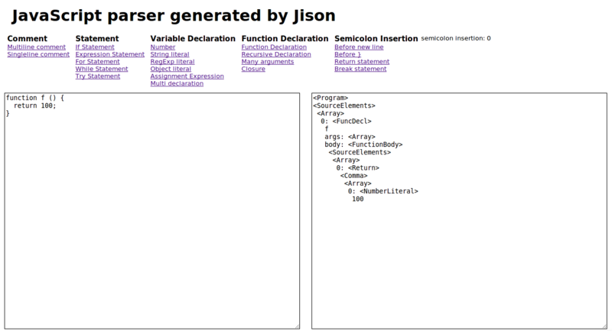This screenshot has height=331, width=612.
Task: Click the Function Declaration example link
Action: pyautogui.click(x=274, y=47)
